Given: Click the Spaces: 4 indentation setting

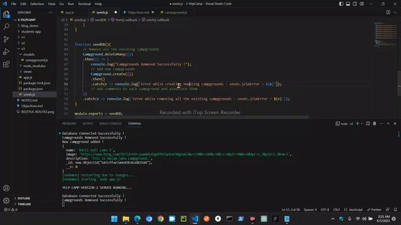Looking at the screenshot, I should click(x=310, y=210).
